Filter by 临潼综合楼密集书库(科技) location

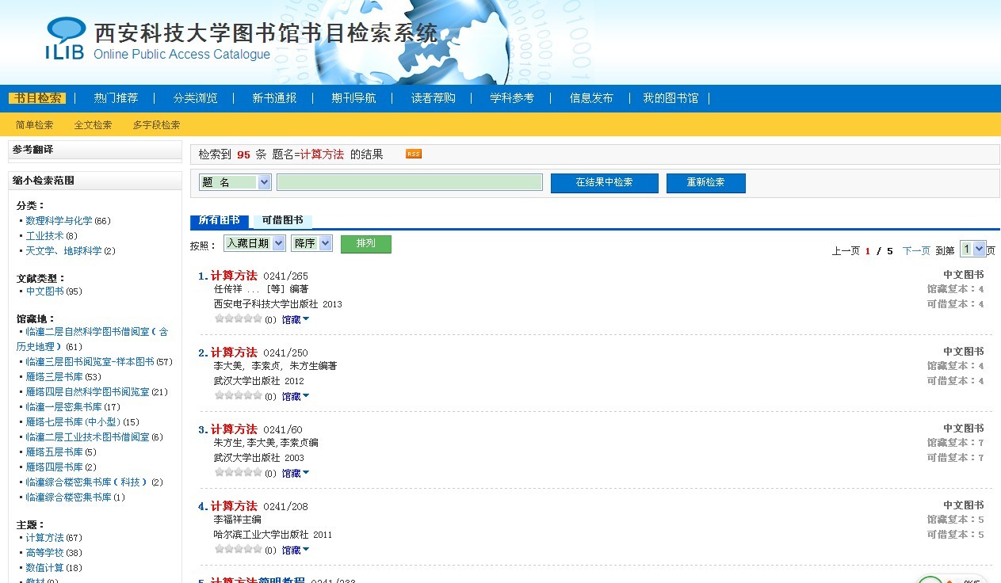87,482
